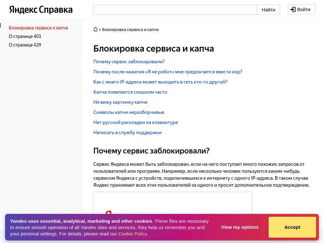Click the Найти search button

click(268, 10)
